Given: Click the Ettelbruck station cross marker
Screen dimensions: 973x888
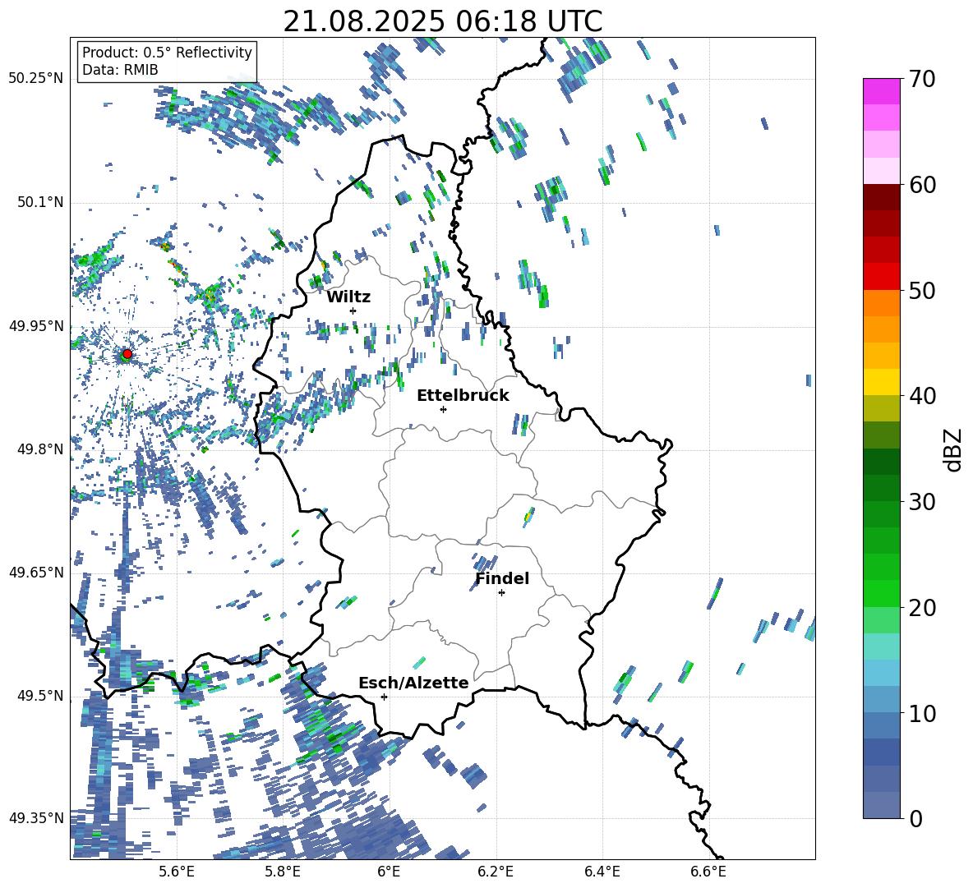Looking at the screenshot, I should (443, 409).
